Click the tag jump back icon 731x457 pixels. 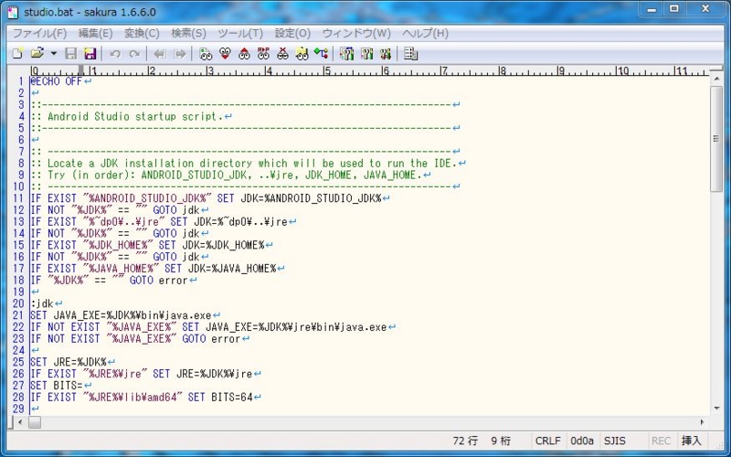160,54
